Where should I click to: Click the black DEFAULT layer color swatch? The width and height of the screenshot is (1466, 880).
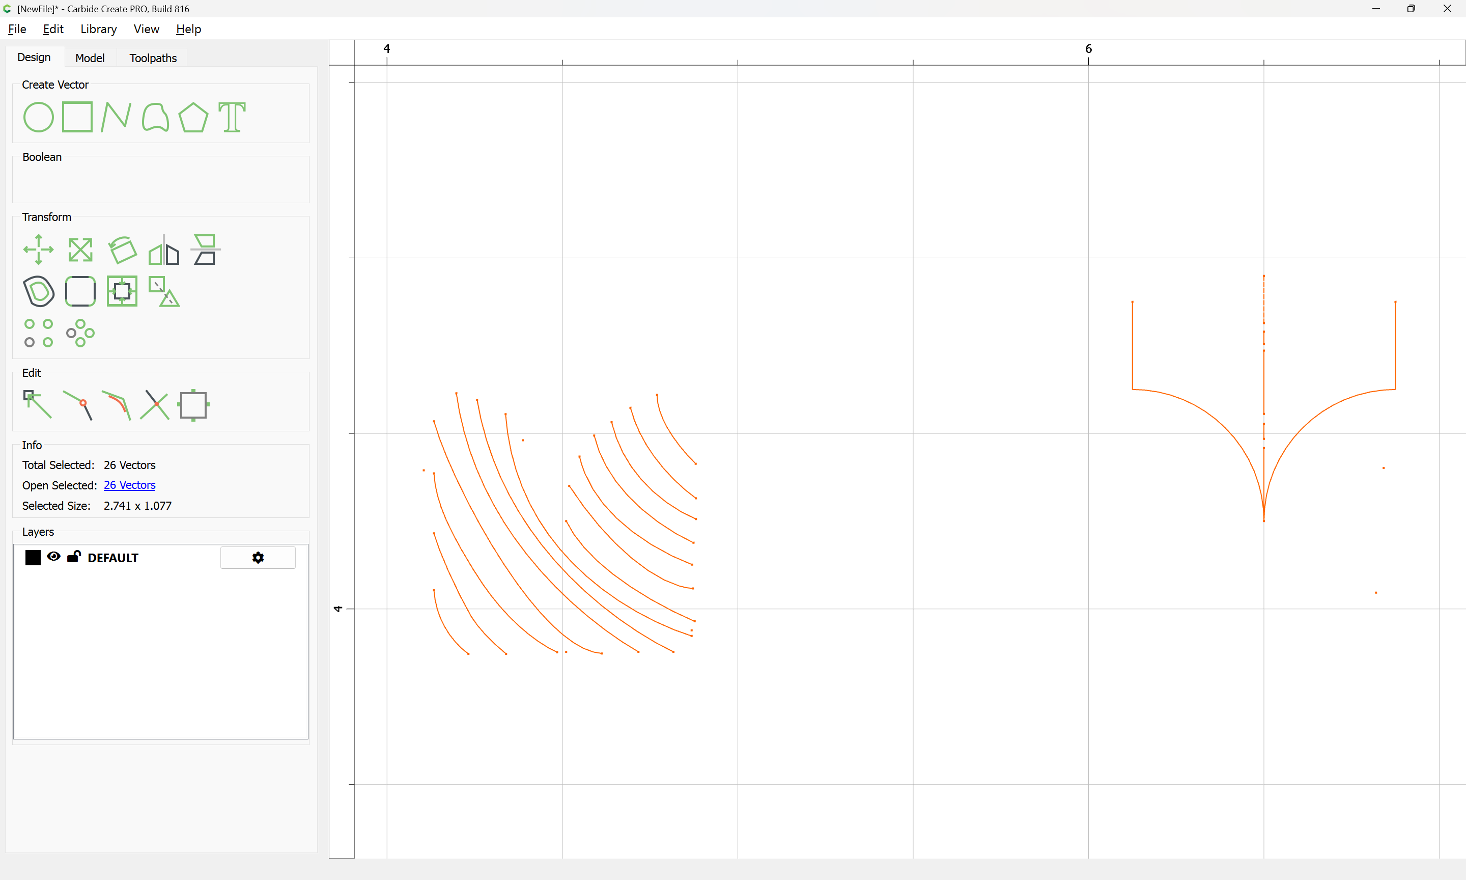point(33,558)
